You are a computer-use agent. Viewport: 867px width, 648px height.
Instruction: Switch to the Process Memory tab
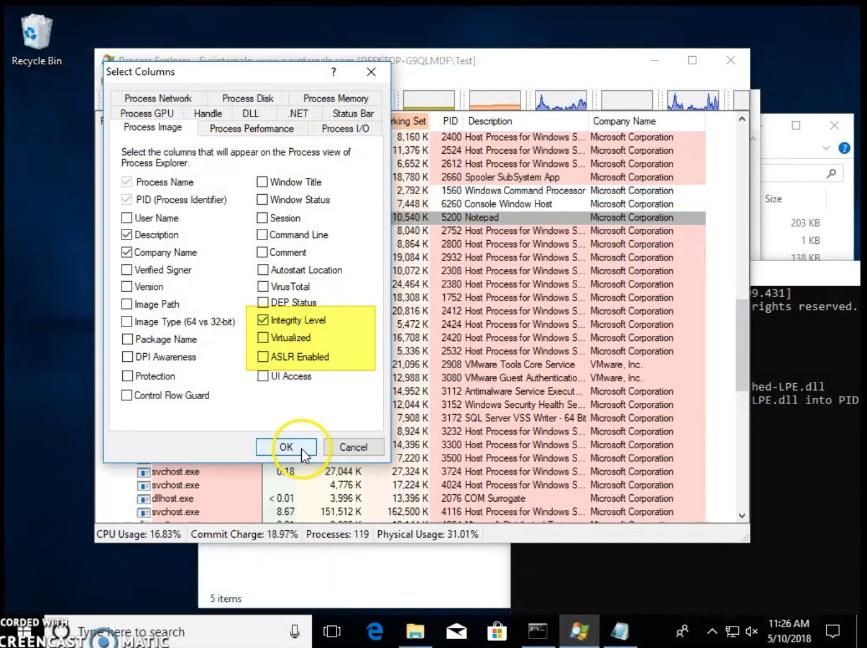pos(336,98)
